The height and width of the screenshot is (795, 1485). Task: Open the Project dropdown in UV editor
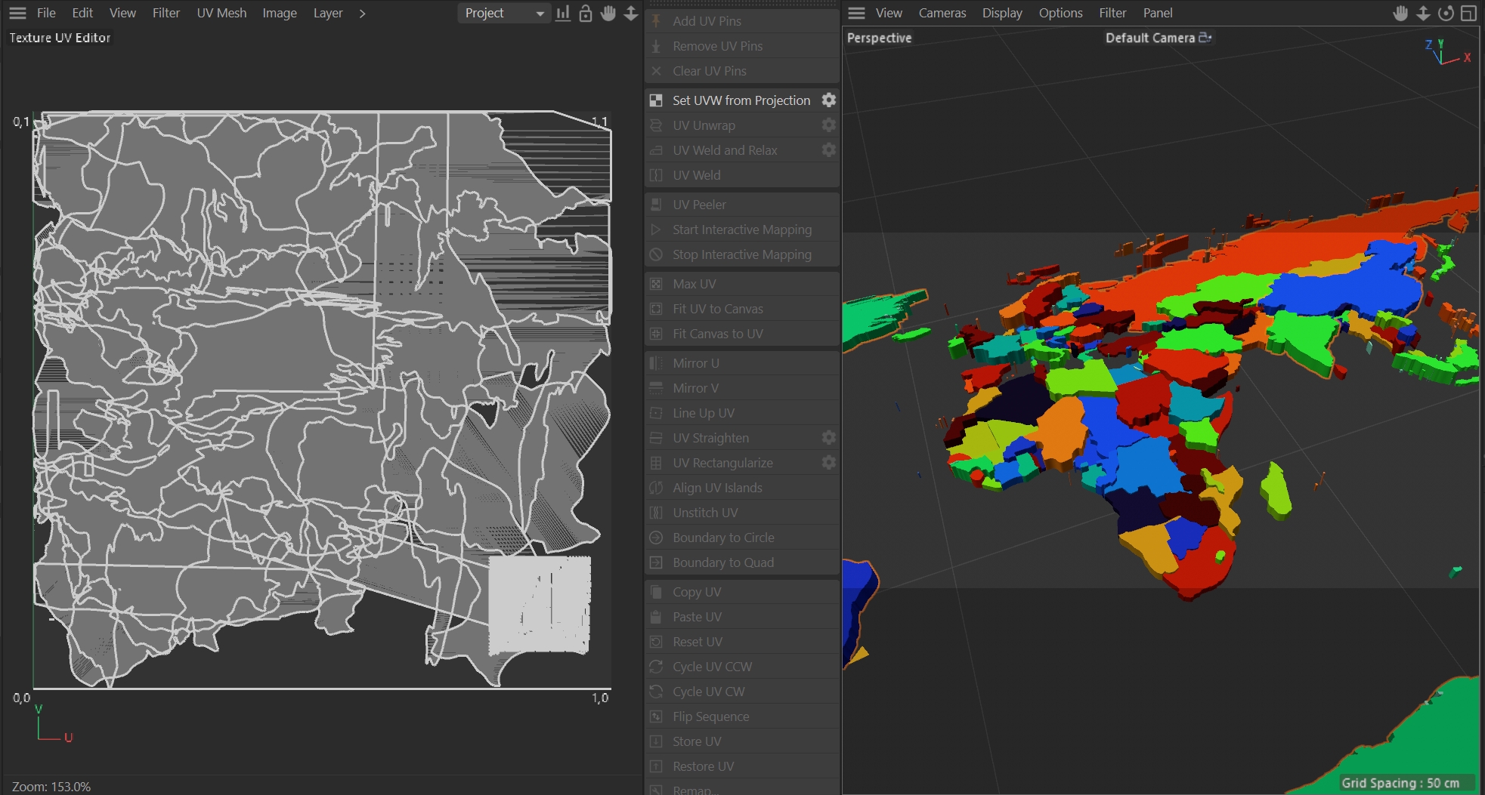[503, 13]
